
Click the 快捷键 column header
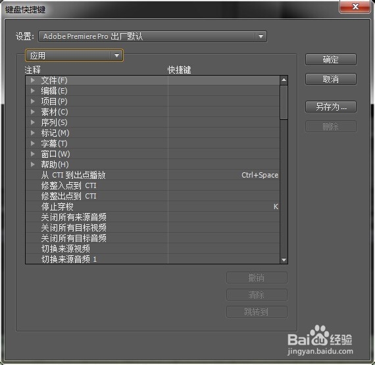pos(179,70)
